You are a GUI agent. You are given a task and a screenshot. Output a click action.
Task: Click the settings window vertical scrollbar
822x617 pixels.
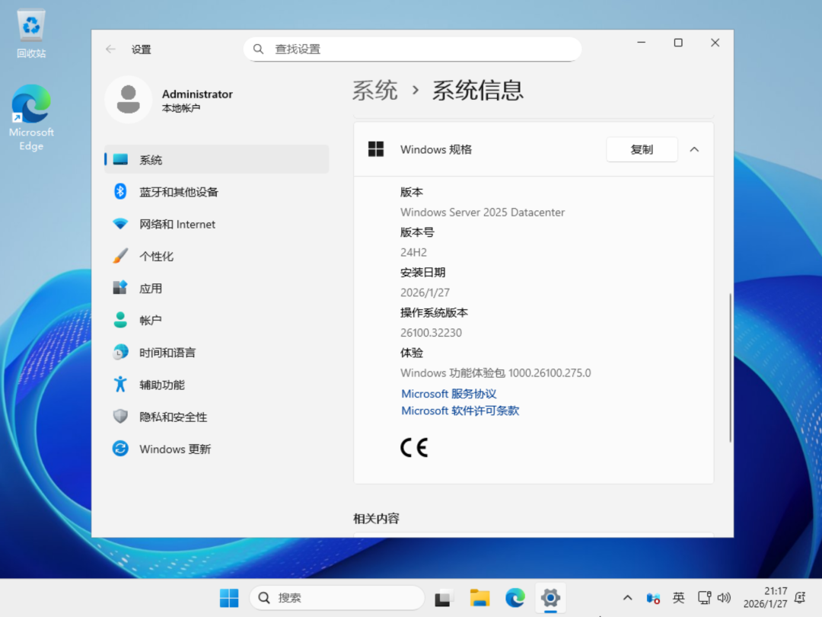click(x=730, y=367)
